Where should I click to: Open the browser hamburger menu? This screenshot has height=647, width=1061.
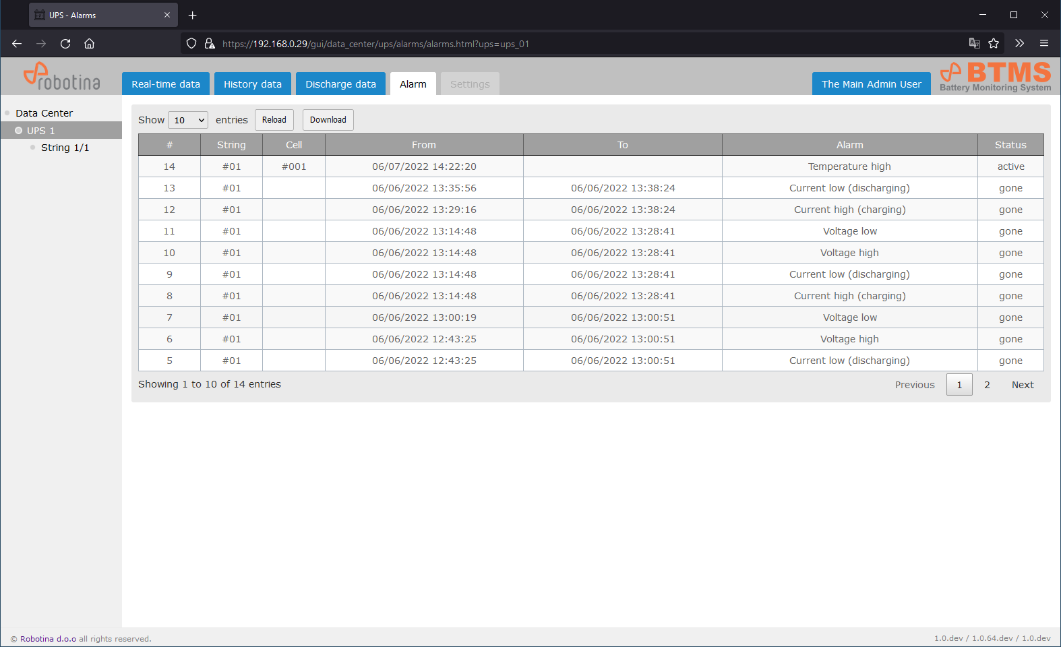pos(1043,44)
